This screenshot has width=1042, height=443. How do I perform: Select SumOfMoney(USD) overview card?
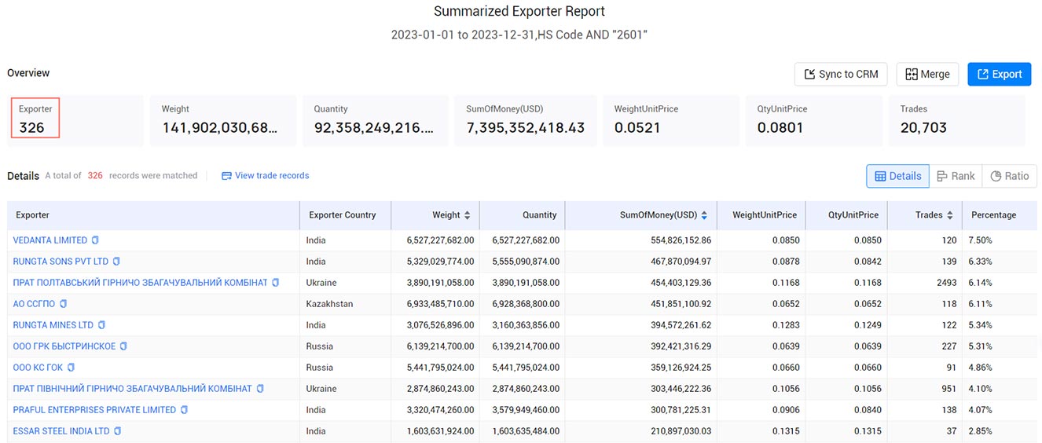[x=526, y=121]
